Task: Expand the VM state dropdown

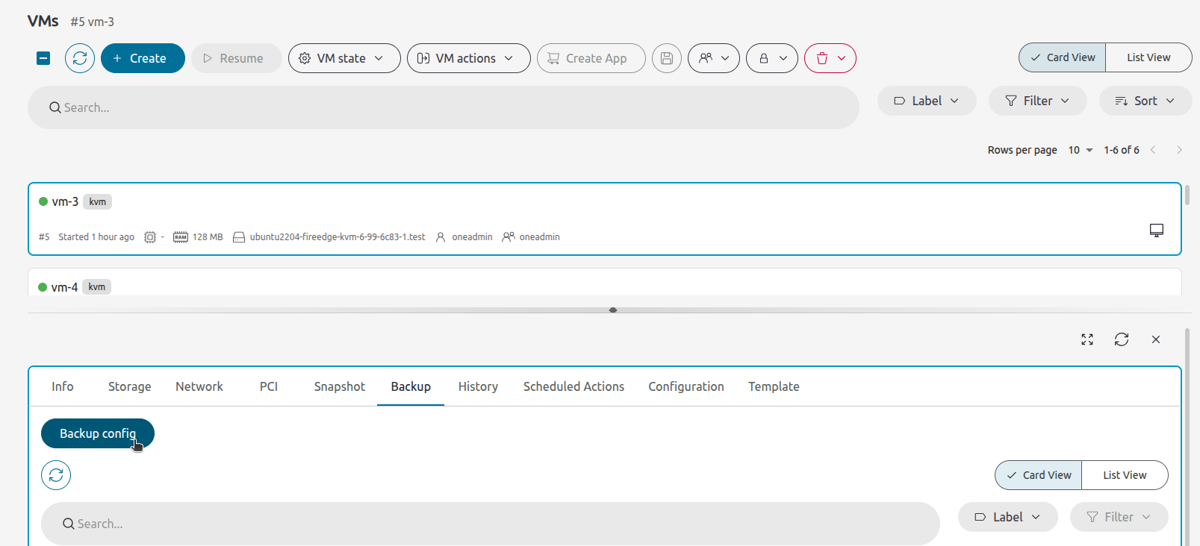Action: [343, 58]
